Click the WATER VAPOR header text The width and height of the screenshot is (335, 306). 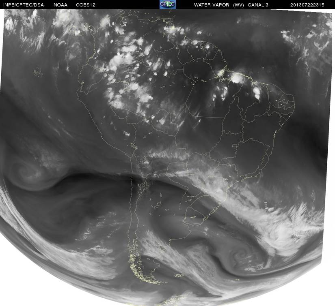[x=211, y=5]
